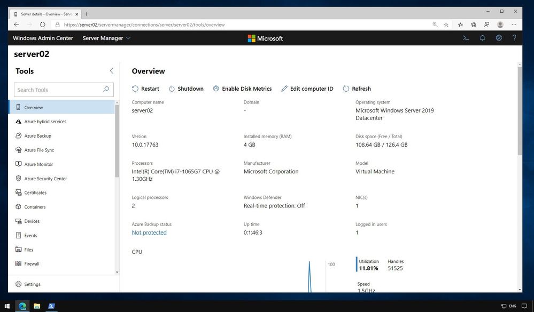534x312 pixels.
Task: Open notifications bell in header
Action: pos(482,38)
